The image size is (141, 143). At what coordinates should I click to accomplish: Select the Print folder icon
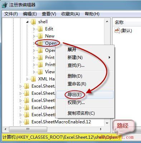(40, 58)
